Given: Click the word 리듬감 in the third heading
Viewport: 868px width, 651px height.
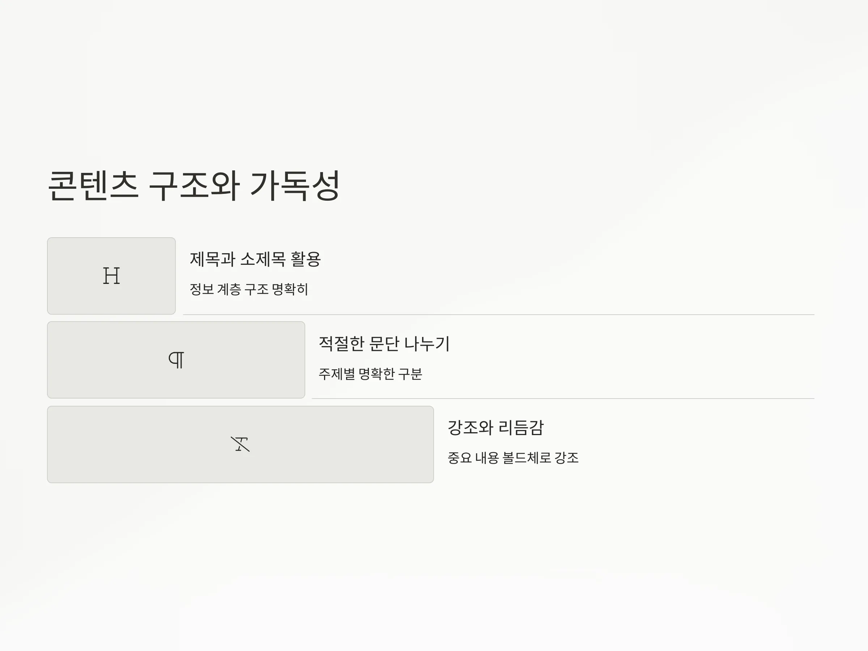Looking at the screenshot, I should point(521,428).
